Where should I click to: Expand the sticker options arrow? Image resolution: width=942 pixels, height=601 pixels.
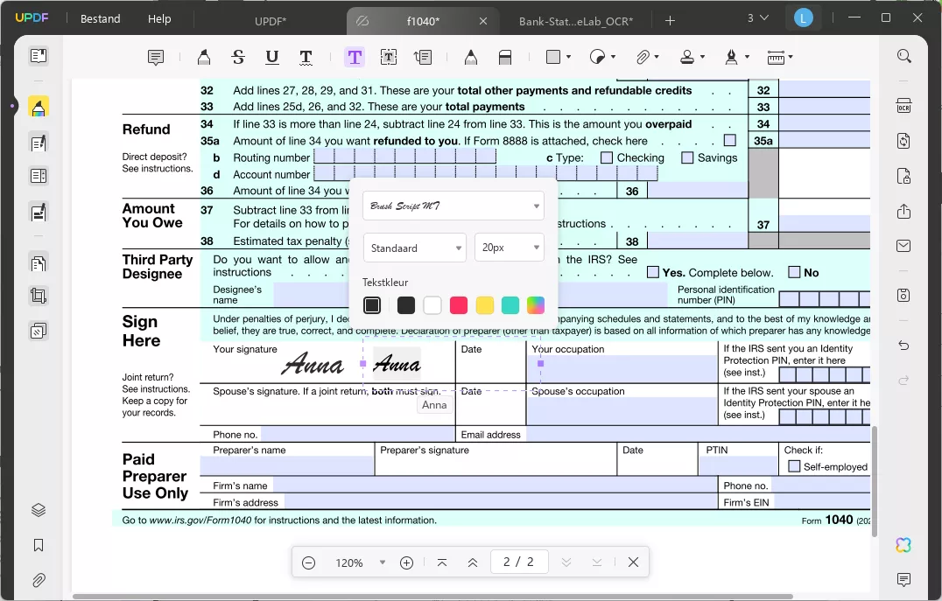coord(613,57)
